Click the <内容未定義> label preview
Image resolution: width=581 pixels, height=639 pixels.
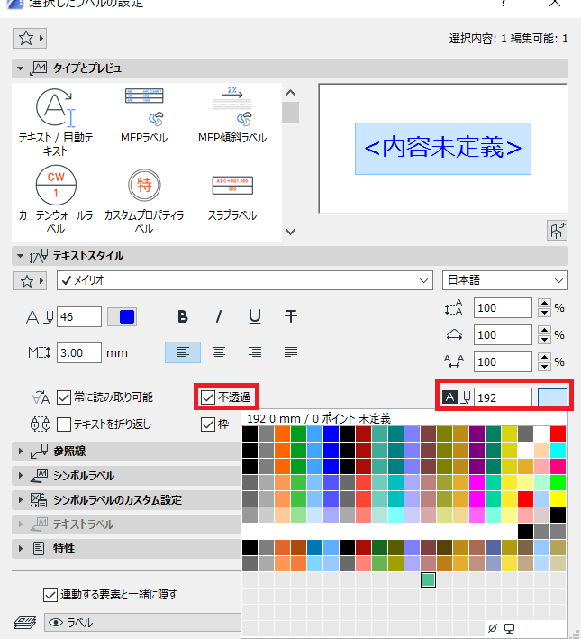[x=443, y=149]
